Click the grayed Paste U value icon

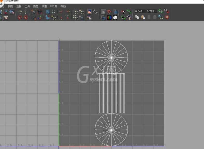point(149,17)
